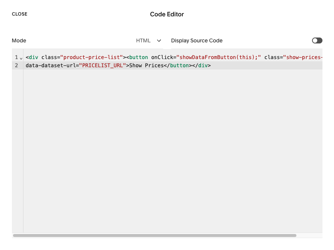Screen dimensions: 334x250
Task: Close the Code Editor
Action: [x=19, y=14]
